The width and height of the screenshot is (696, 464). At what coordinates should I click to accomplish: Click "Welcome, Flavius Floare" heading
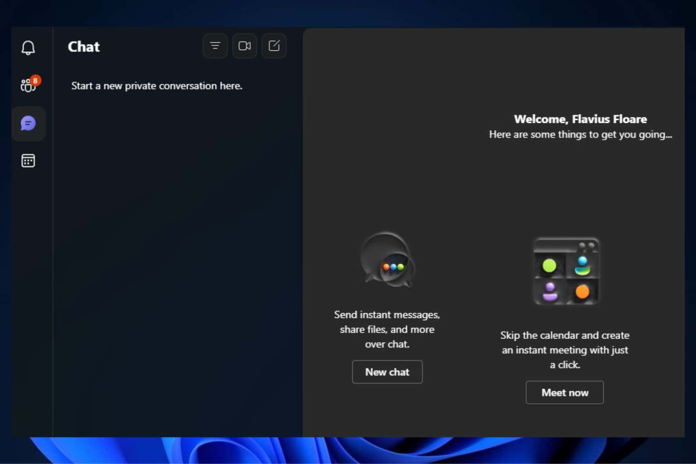click(x=580, y=119)
